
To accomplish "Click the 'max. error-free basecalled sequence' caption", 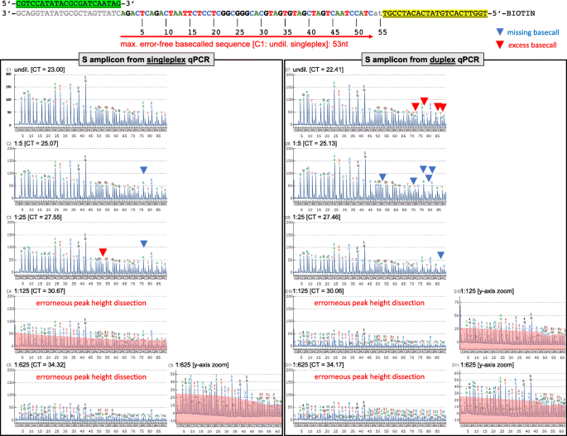I will point(234,44).
